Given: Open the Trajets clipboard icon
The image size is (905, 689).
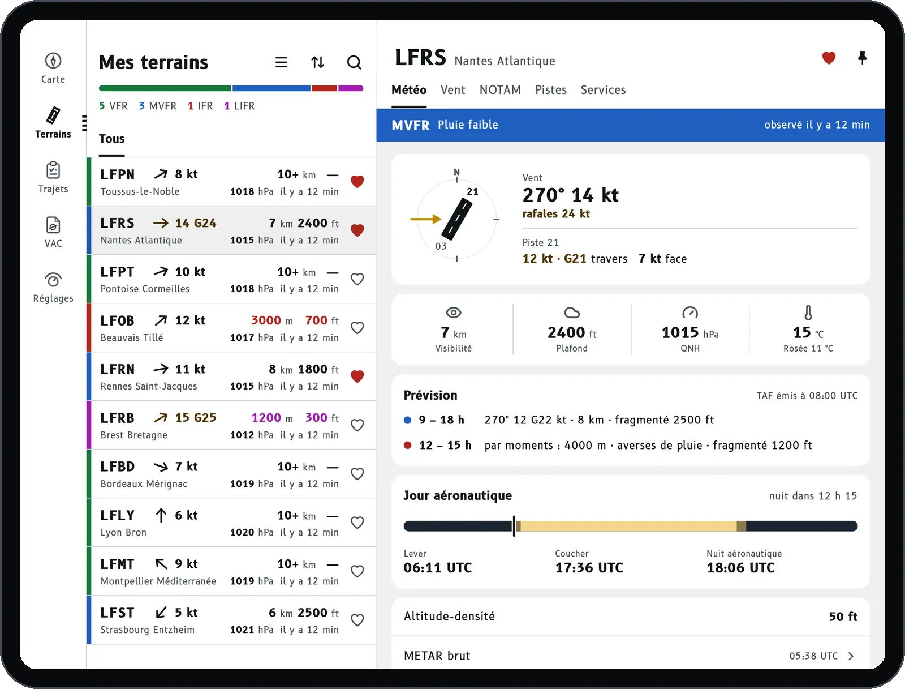Looking at the screenshot, I should (x=53, y=170).
